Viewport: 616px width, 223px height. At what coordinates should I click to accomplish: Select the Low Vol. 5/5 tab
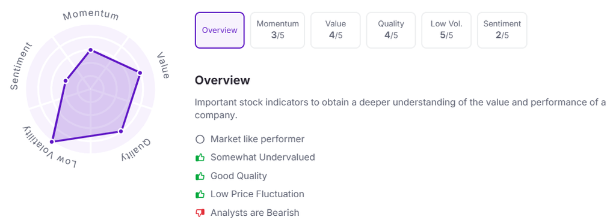[446, 30]
